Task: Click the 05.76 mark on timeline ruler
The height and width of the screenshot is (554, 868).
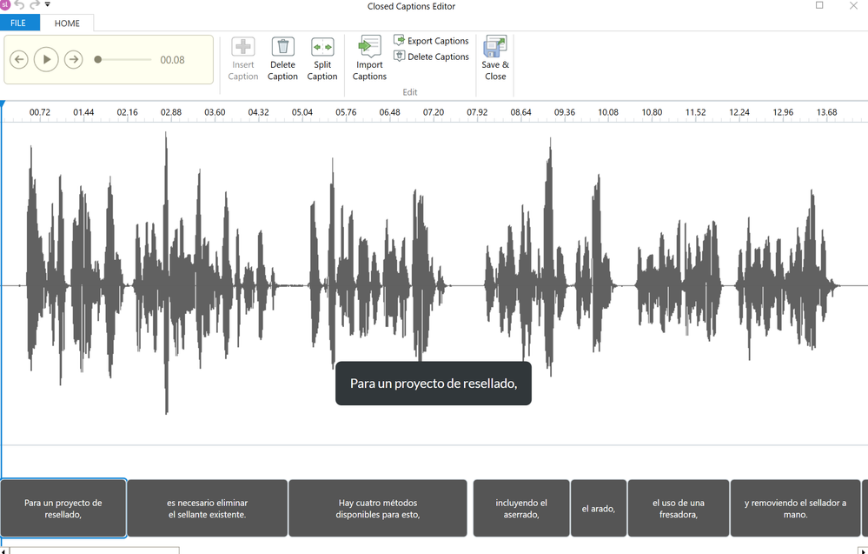Action: pos(346,112)
